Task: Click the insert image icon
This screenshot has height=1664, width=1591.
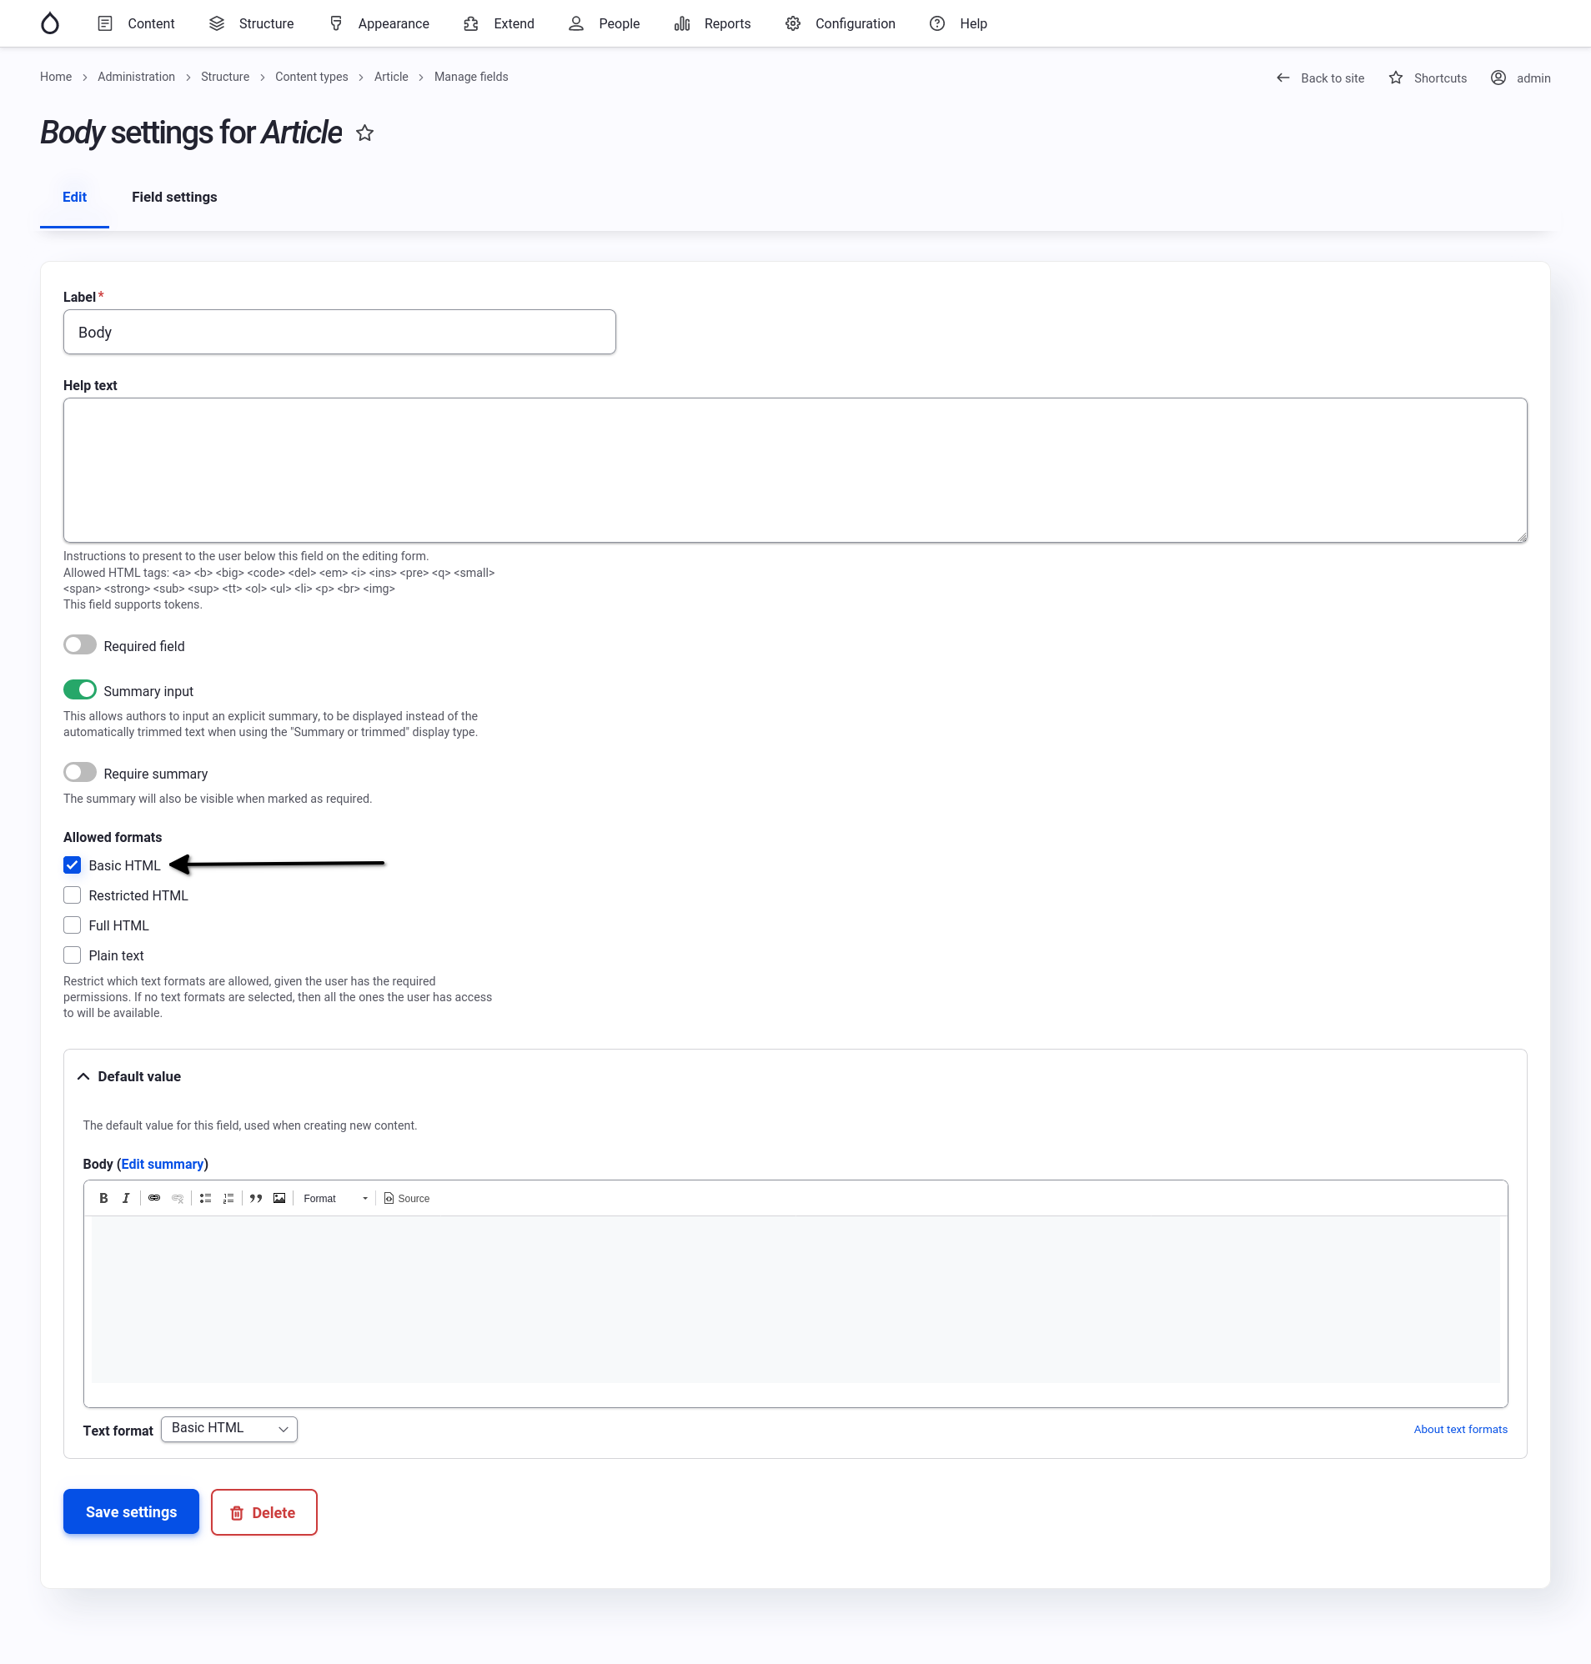Action: [x=279, y=1198]
